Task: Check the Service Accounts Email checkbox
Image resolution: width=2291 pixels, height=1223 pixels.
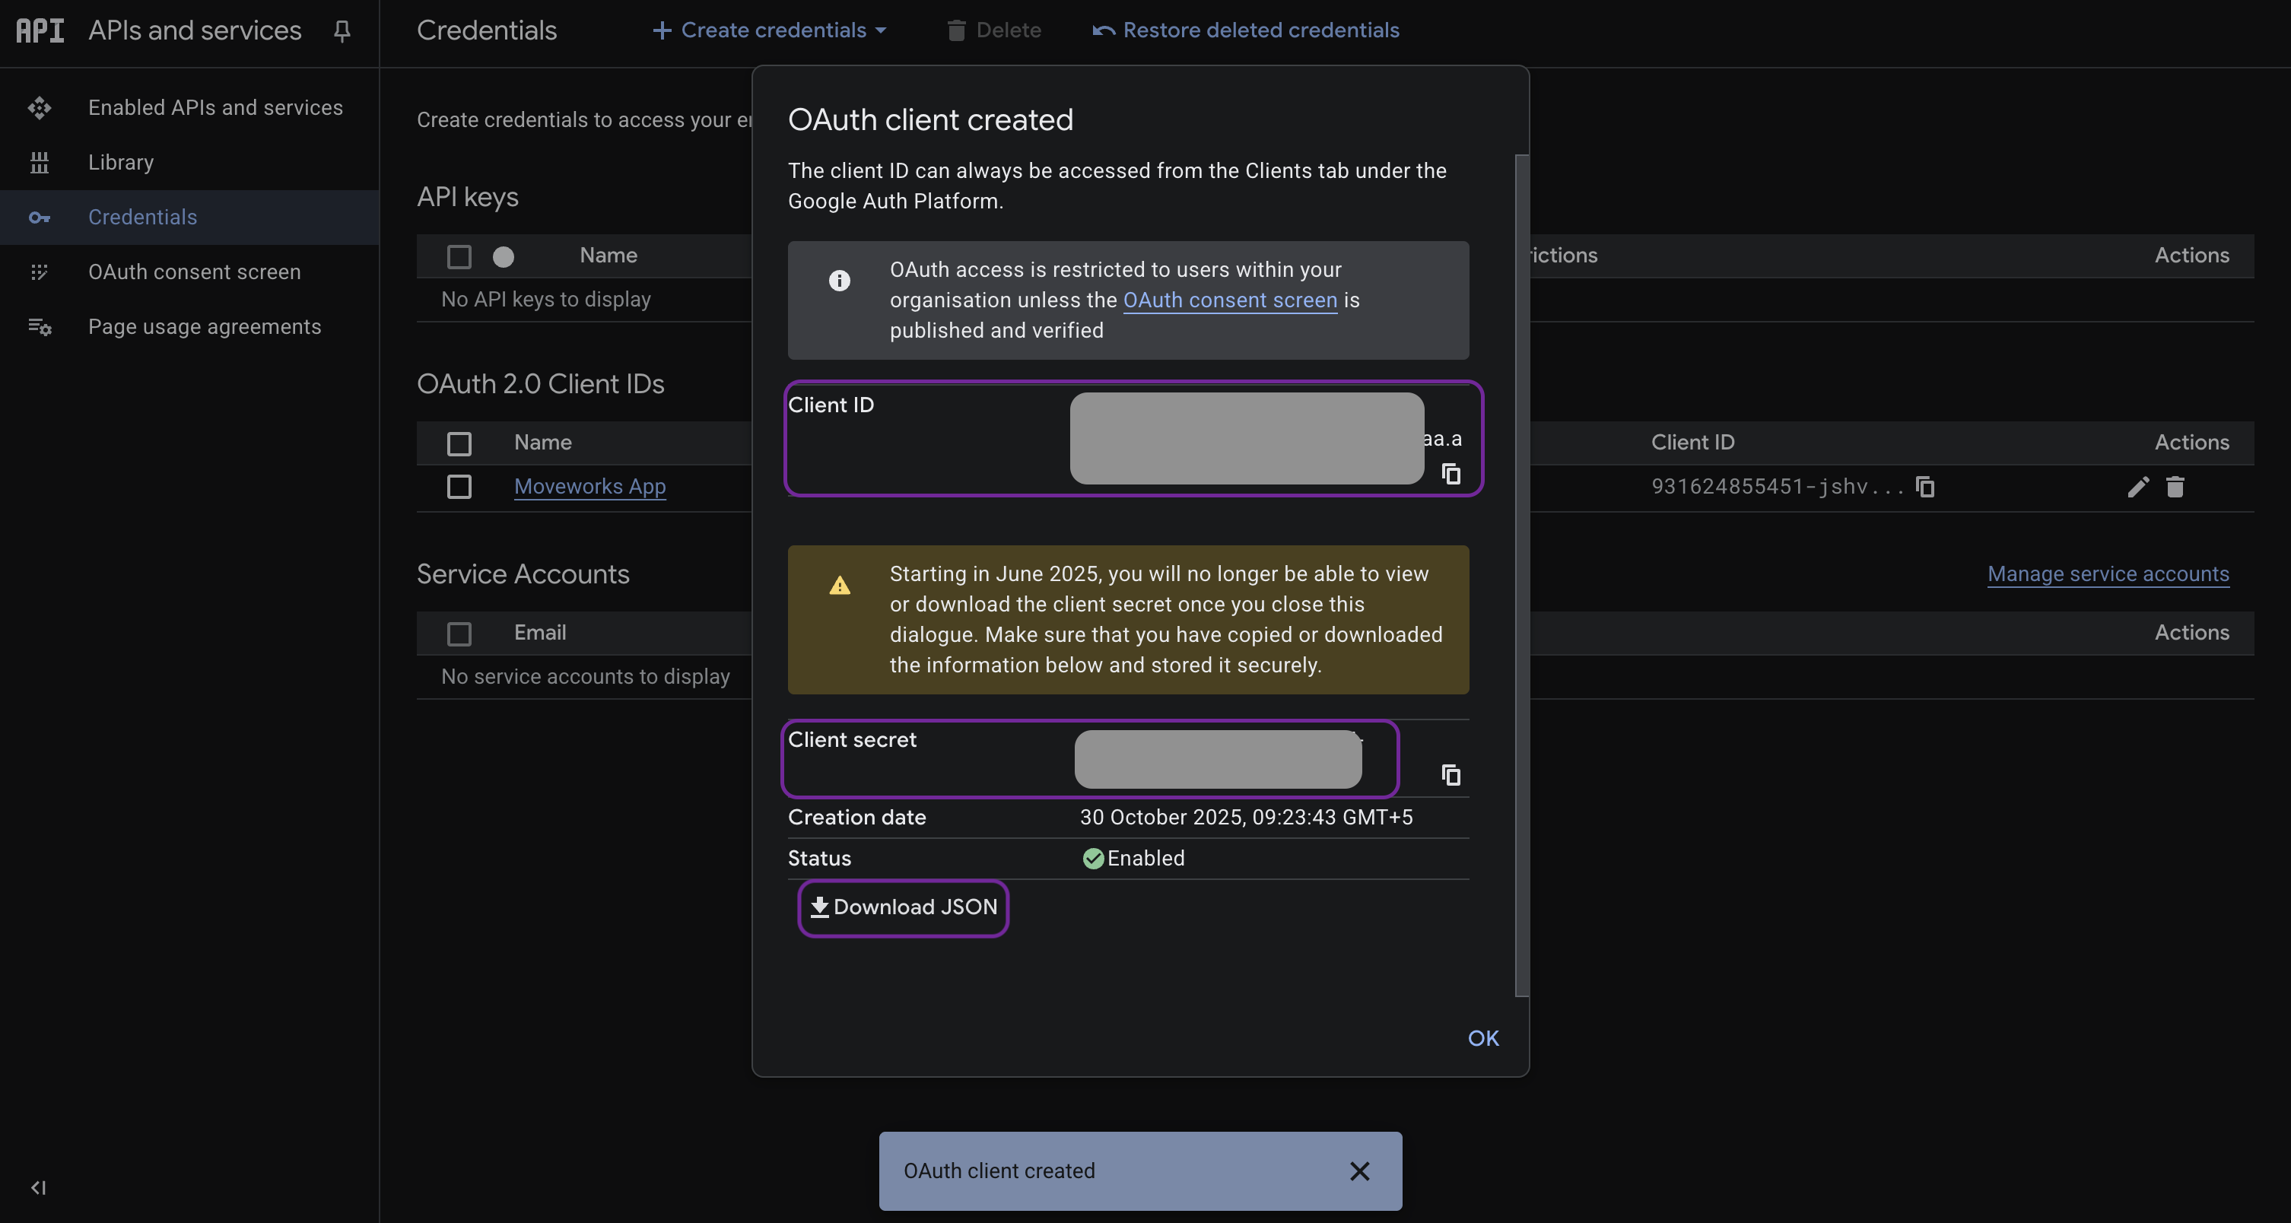Action: 459,634
